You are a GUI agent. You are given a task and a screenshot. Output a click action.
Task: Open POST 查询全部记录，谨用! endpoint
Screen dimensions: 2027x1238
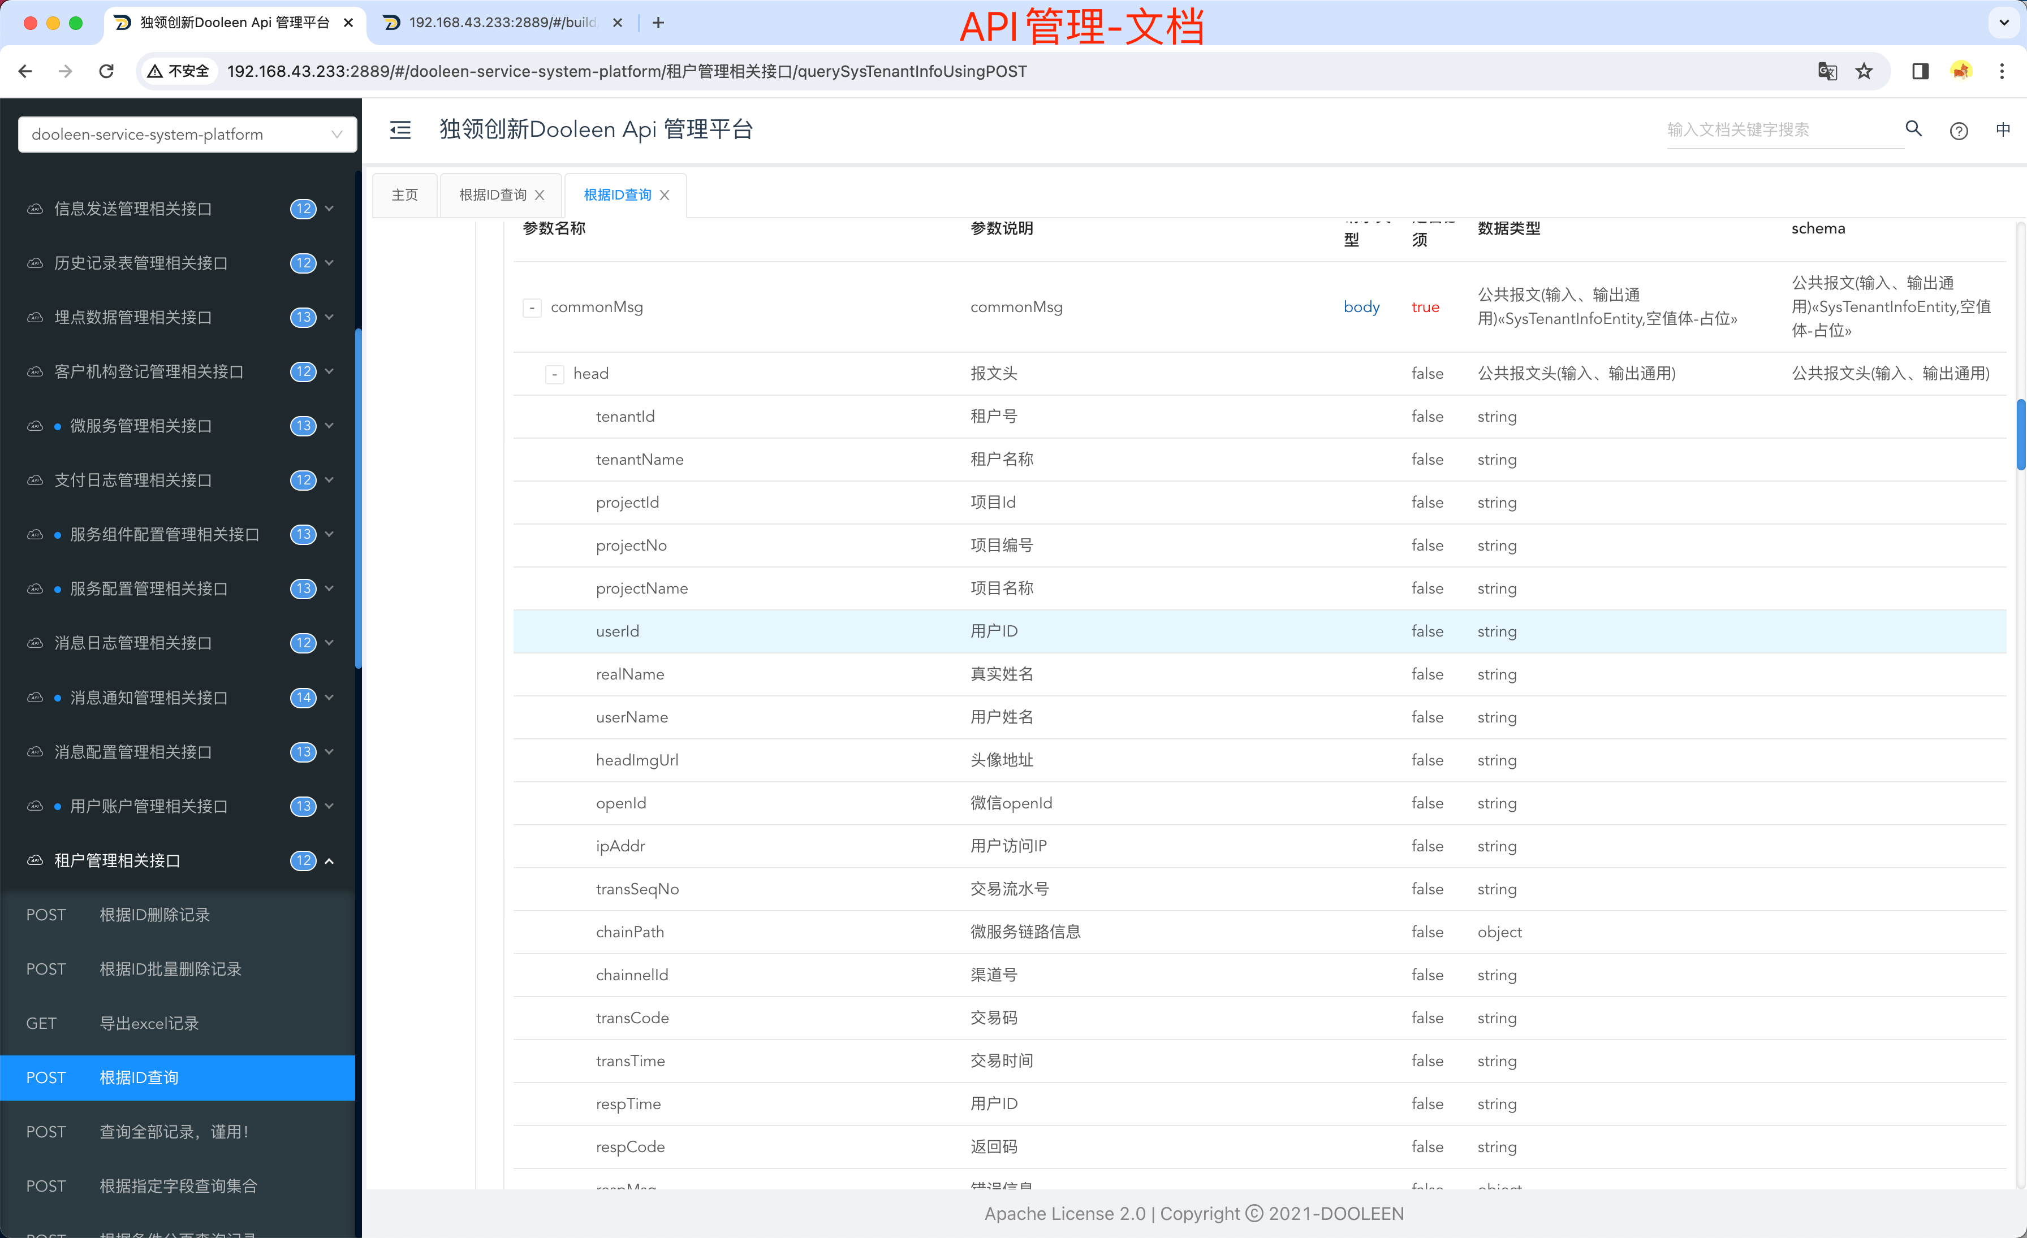tap(178, 1132)
